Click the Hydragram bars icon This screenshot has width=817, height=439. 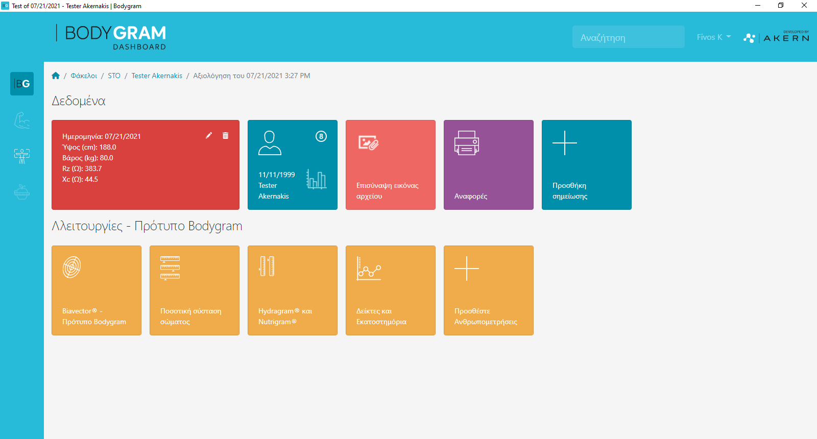[x=267, y=266]
